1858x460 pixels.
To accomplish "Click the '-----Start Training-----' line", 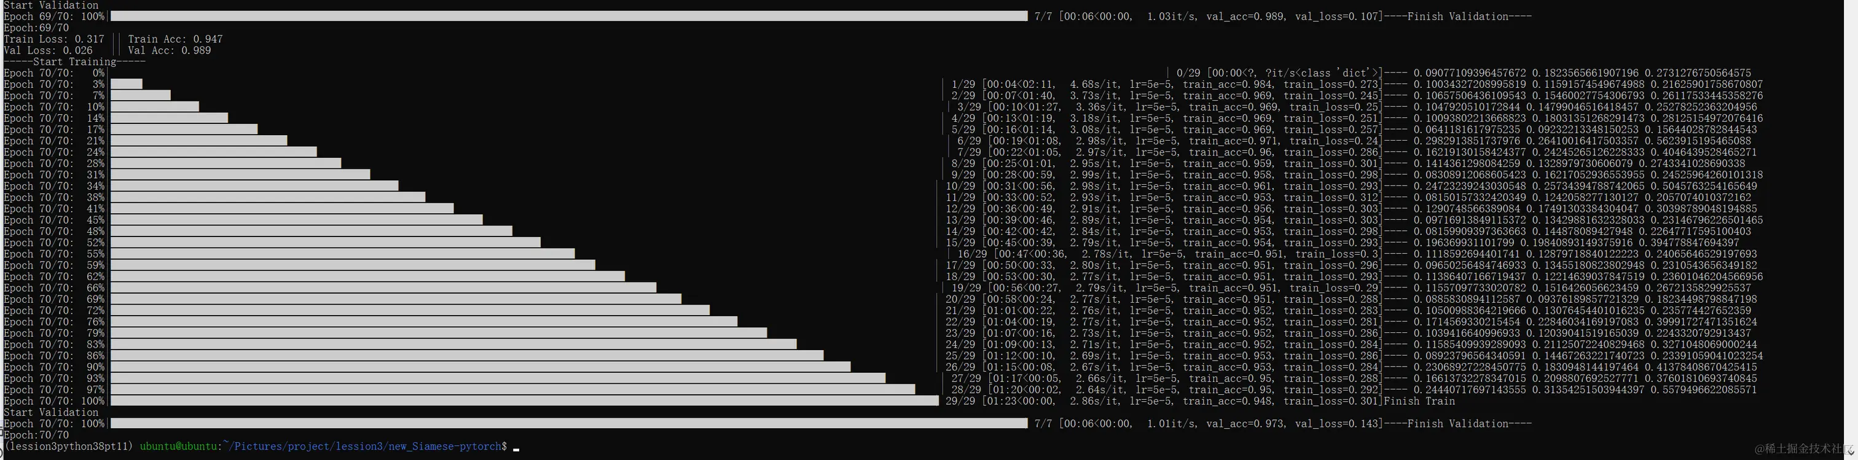I will [x=74, y=62].
